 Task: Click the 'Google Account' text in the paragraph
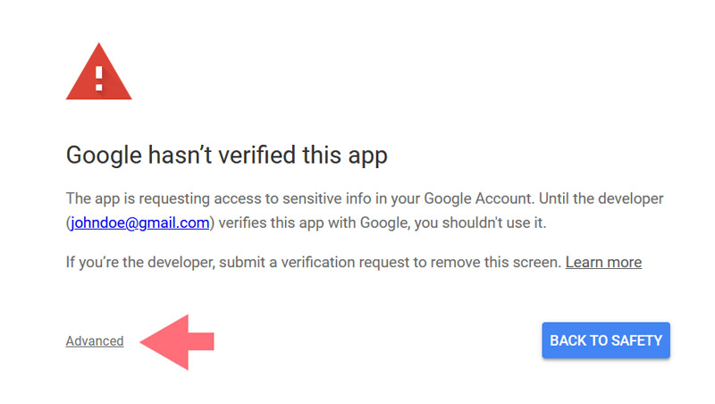(478, 198)
